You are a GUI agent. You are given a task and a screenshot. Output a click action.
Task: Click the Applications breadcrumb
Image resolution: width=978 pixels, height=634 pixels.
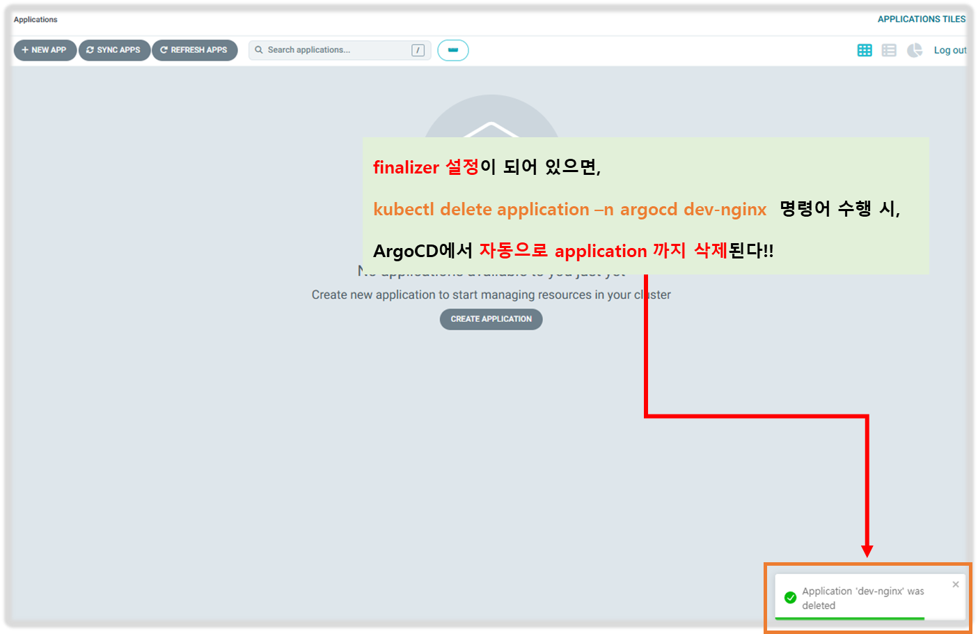point(36,20)
